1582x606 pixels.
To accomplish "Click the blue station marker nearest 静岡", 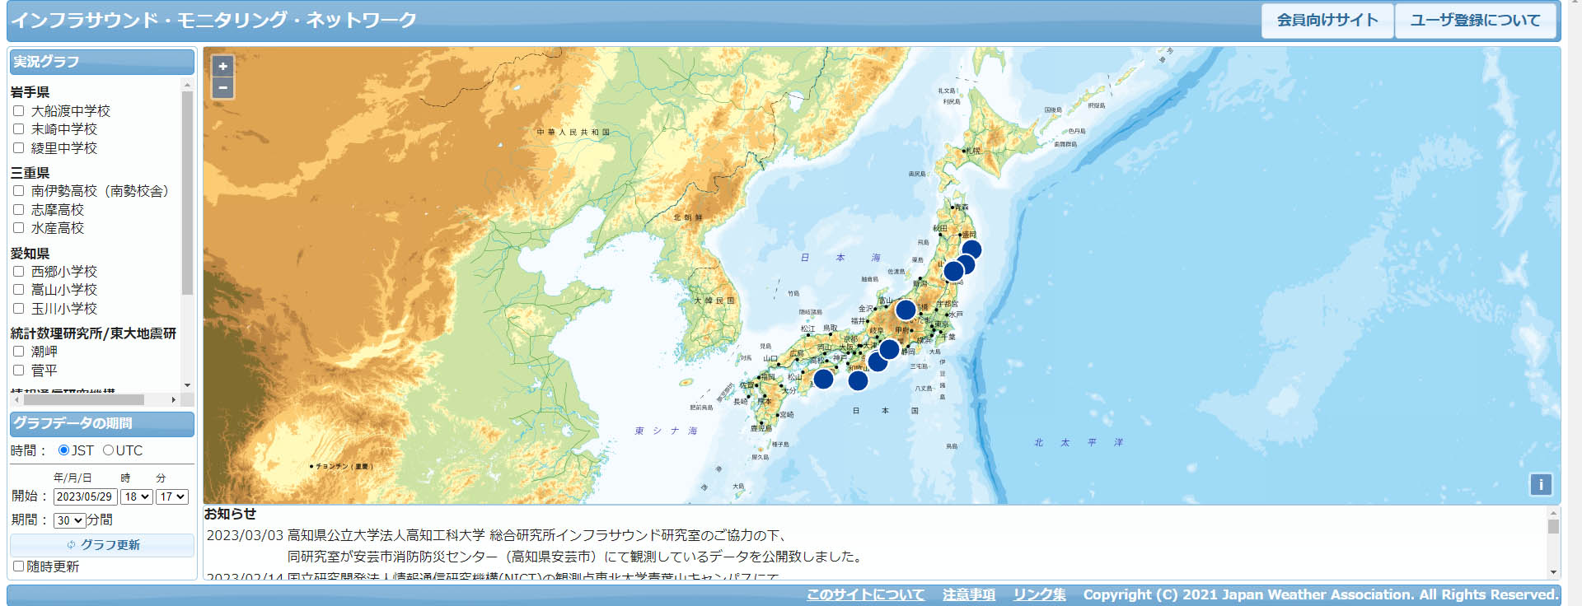I will click(889, 349).
